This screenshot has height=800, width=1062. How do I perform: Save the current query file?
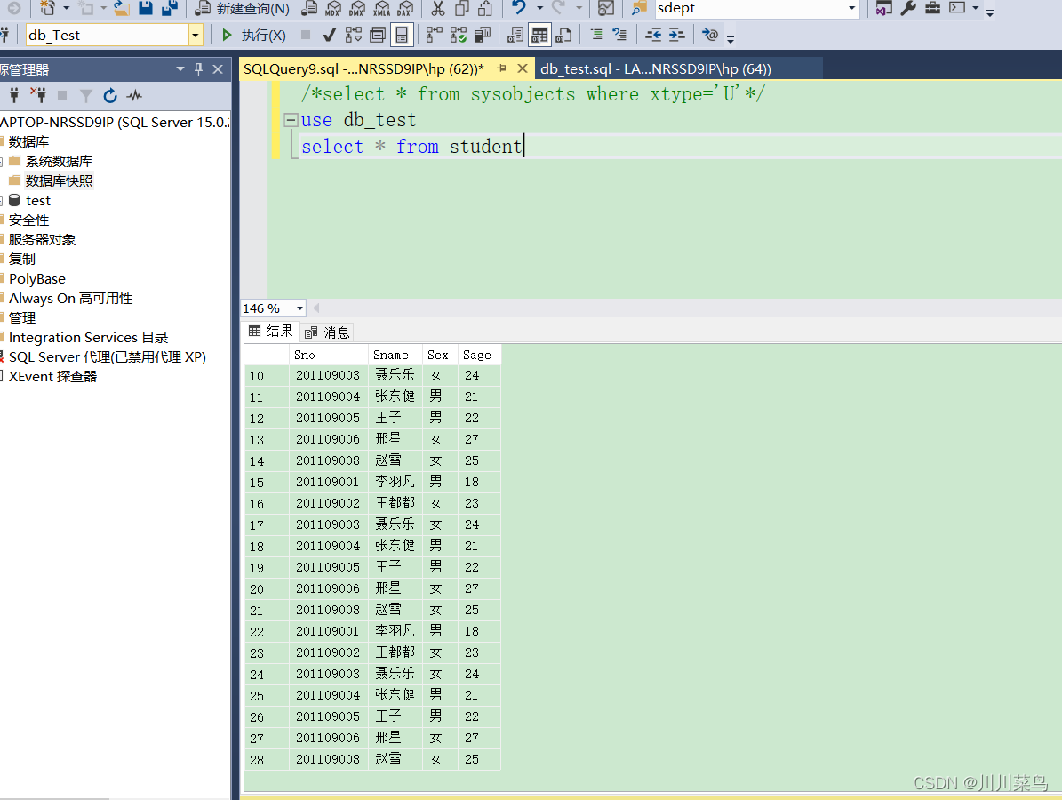tap(146, 8)
